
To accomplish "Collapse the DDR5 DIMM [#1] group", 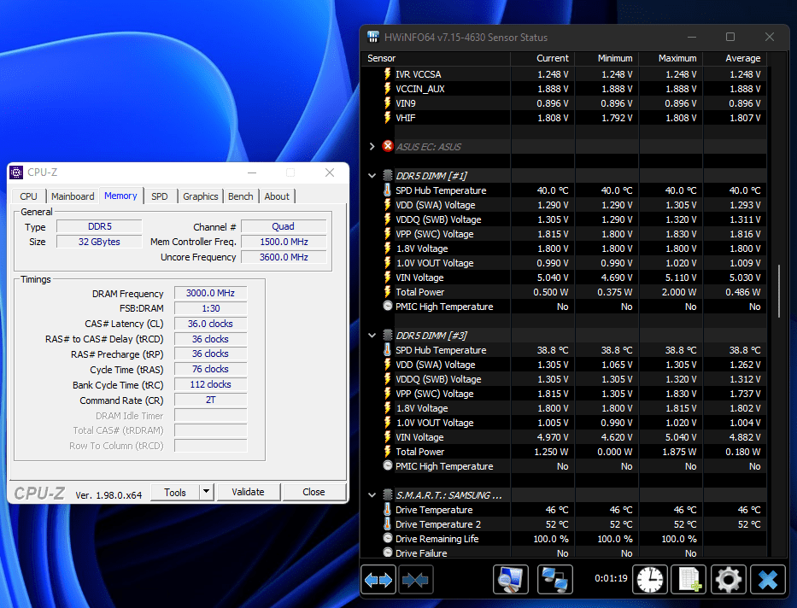I will (372, 176).
